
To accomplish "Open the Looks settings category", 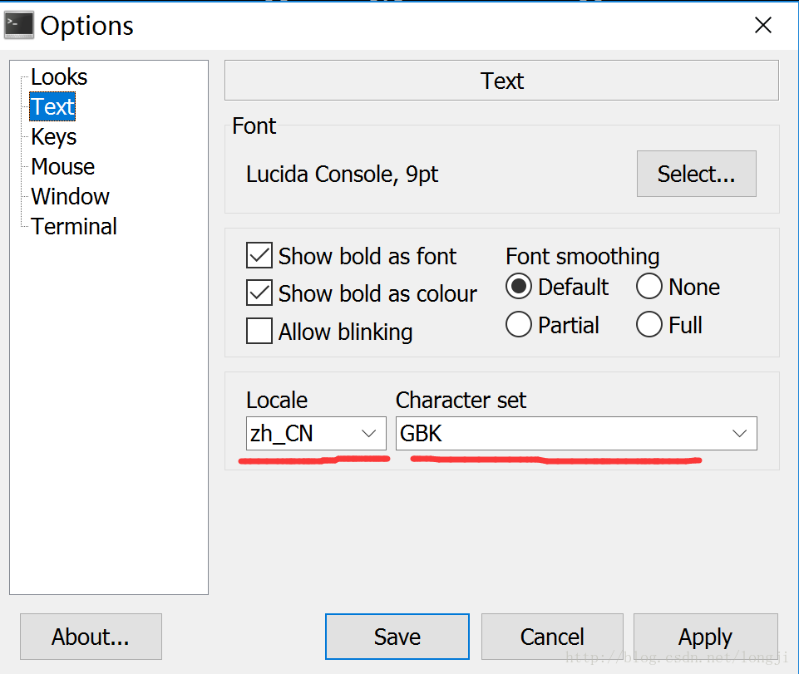I will pyautogui.click(x=59, y=77).
